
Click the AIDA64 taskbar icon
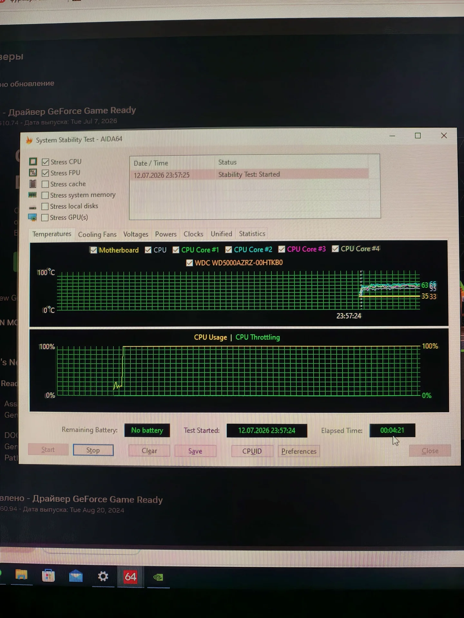(130, 576)
